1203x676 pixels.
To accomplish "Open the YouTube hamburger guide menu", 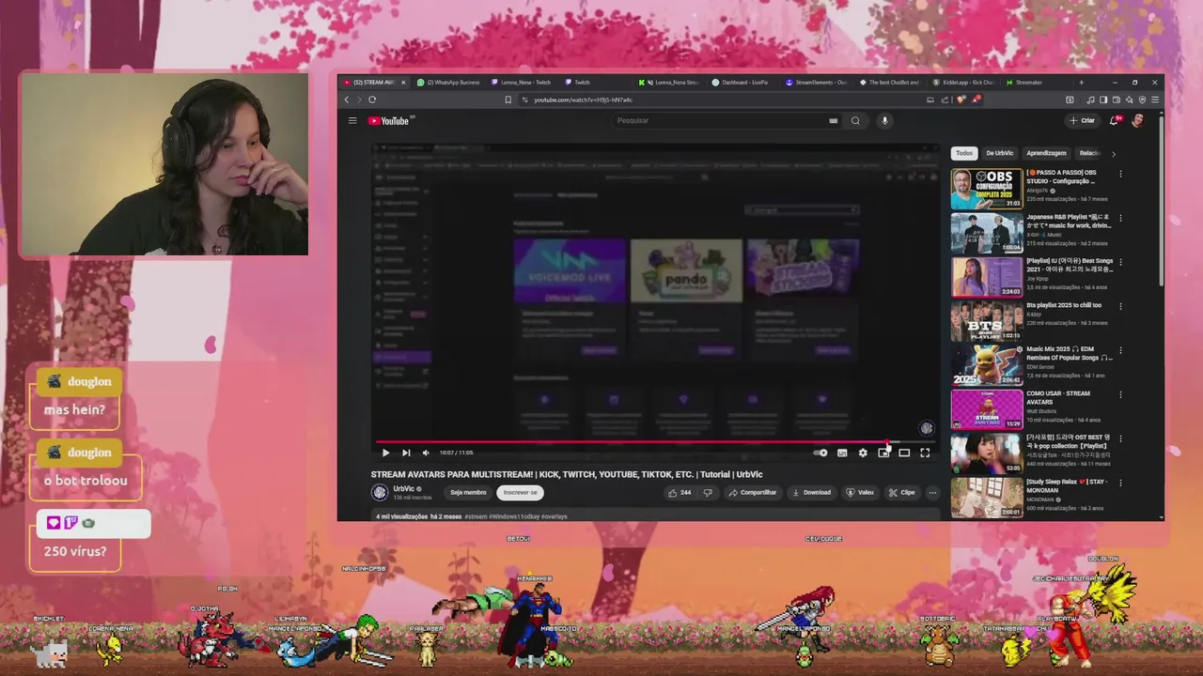I will coord(352,120).
